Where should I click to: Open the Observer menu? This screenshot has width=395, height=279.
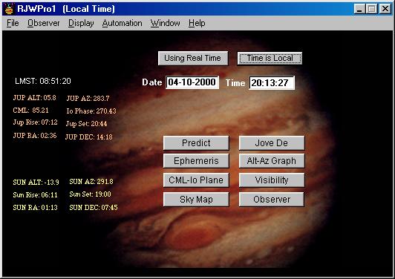pos(44,23)
